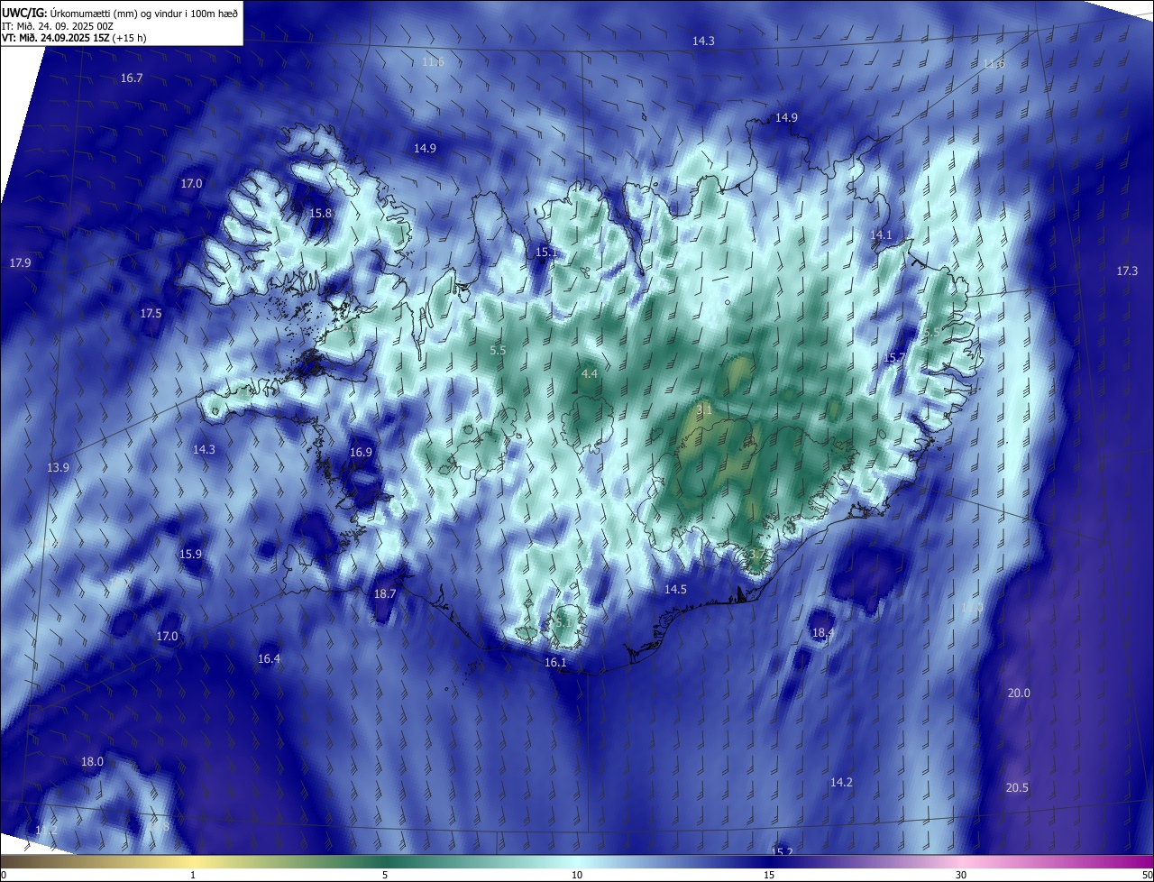Screen dimensions: 1154x882
Task: Click the 16.4 value label
Action: pos(269,659)
